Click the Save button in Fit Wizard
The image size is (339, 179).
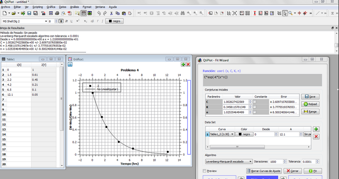[310, 97]
